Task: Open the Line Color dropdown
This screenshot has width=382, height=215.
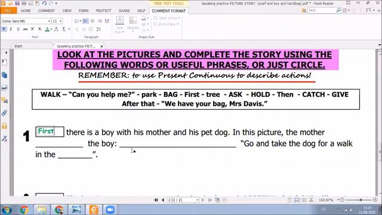Action: [119, 25]
